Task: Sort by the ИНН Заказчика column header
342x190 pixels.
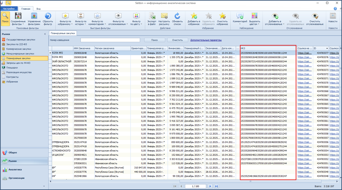Action: point(84,49)
